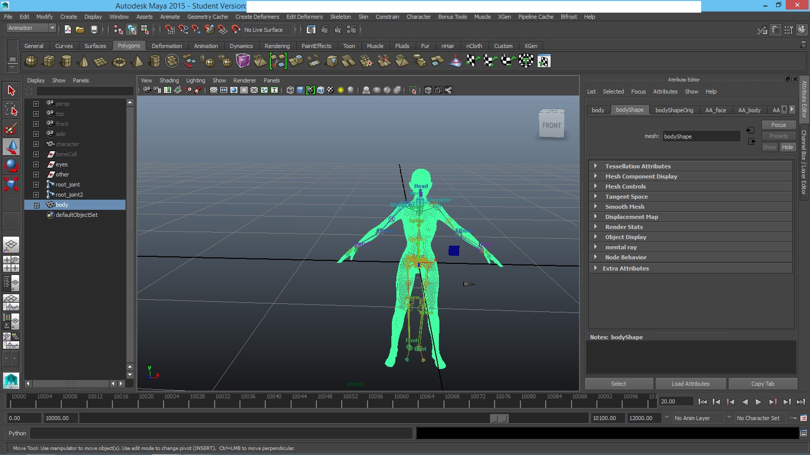Screen dimensions: 810x455
Task: Go to start of playback range
Action: [x=702, y=402]
